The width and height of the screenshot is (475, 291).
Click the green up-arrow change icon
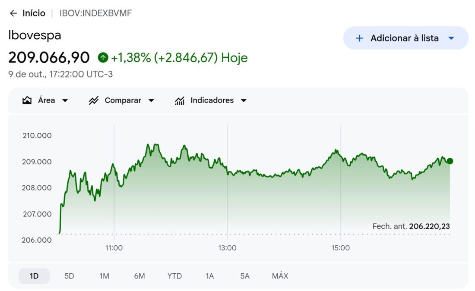pos(103,57)
